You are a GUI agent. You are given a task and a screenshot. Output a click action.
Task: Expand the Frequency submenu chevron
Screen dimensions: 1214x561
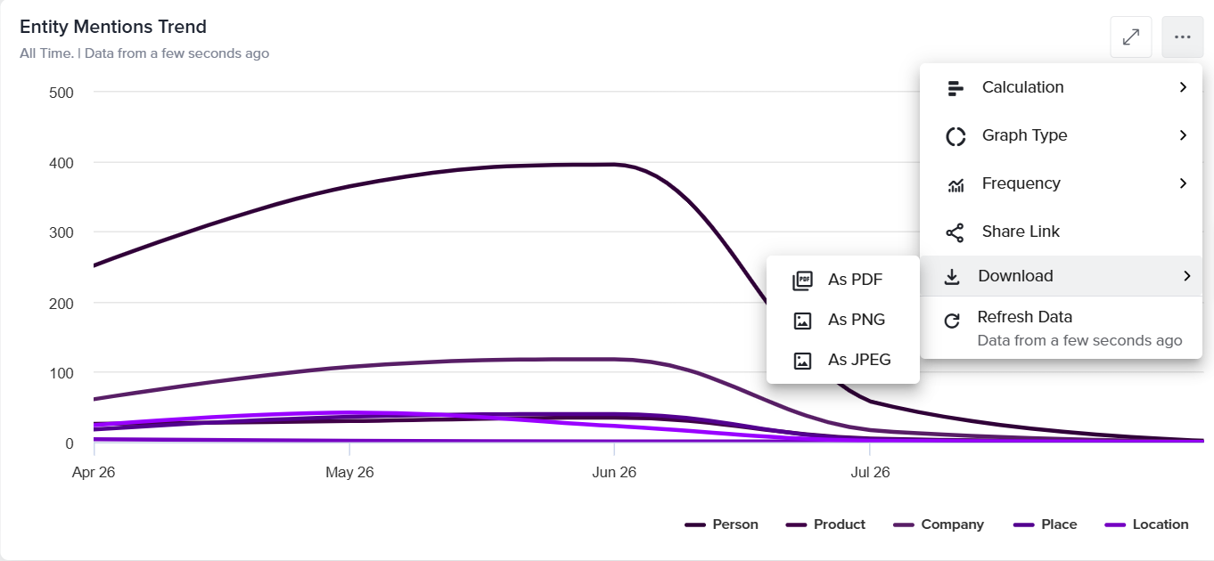[1183, 183]
